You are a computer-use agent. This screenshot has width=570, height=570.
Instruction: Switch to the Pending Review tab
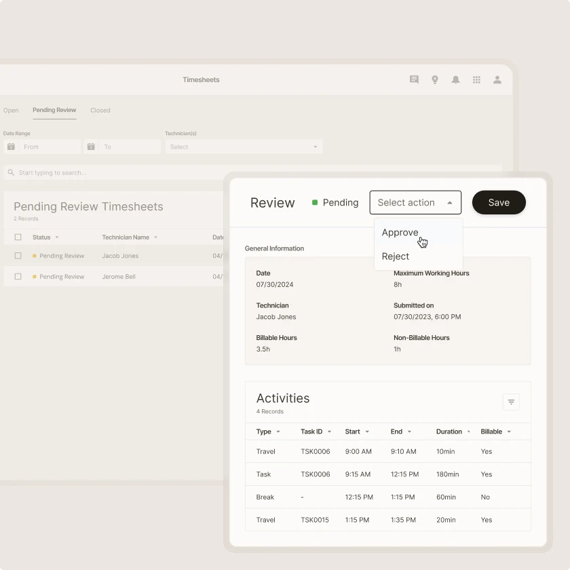tap(54, 110)
